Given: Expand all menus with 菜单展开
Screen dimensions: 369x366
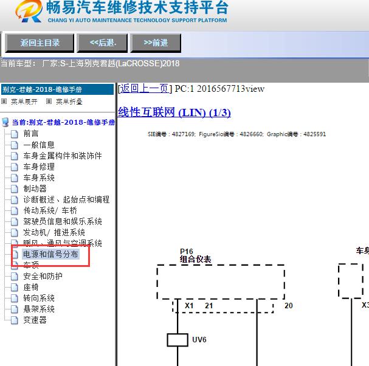Looking at the screenshot, I should 24,102.
